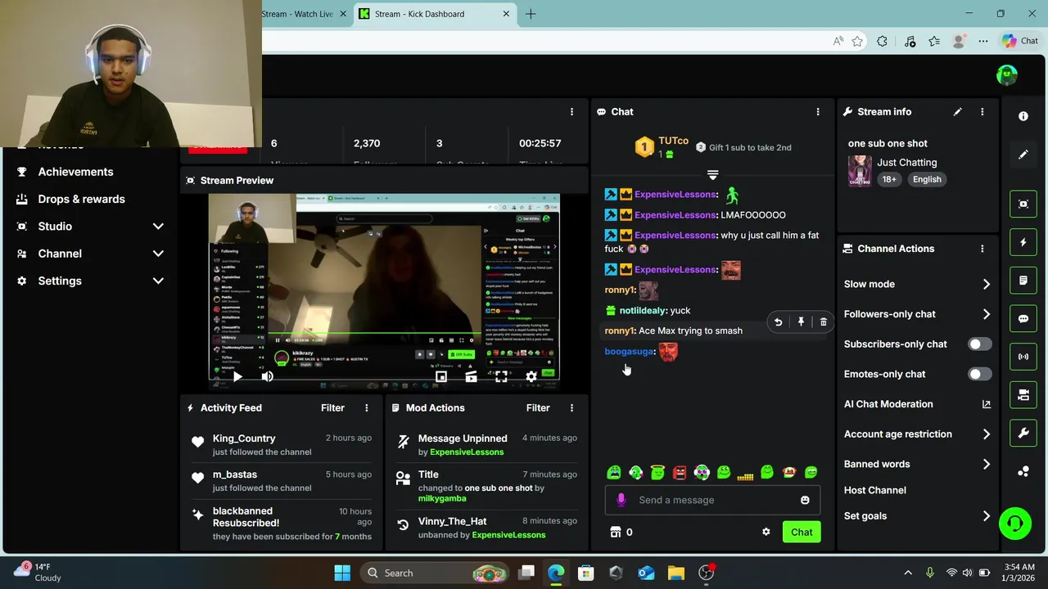Open ExpensiveLessons link in Message Unpinned entry
The width and height of the screenshot is (1048, 589).
[x=467, y=452]
